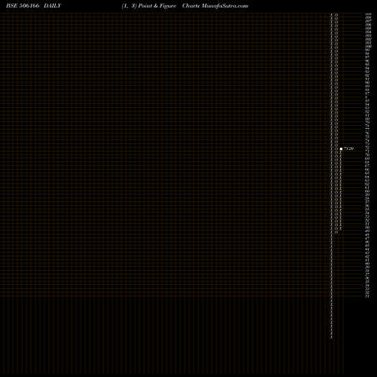Click the Charts MunafaSutra.com source text

click(x=215, y=6)
